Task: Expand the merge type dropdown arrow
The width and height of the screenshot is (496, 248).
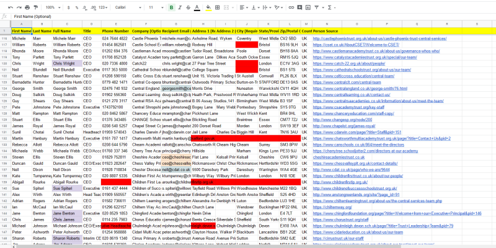Action: pos(233,7)
